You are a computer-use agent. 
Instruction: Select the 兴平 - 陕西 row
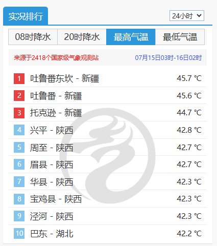[x=108, y=130]
